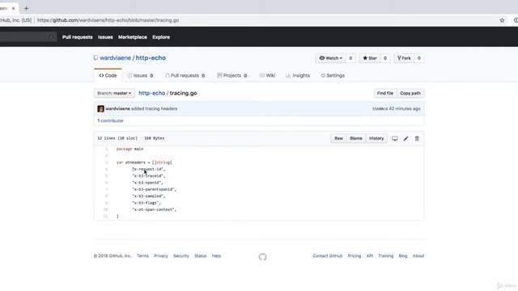Viewport: 518px width, 291px height.
Task: View the stargazer count next to Star
Action: tap(385, 58)
